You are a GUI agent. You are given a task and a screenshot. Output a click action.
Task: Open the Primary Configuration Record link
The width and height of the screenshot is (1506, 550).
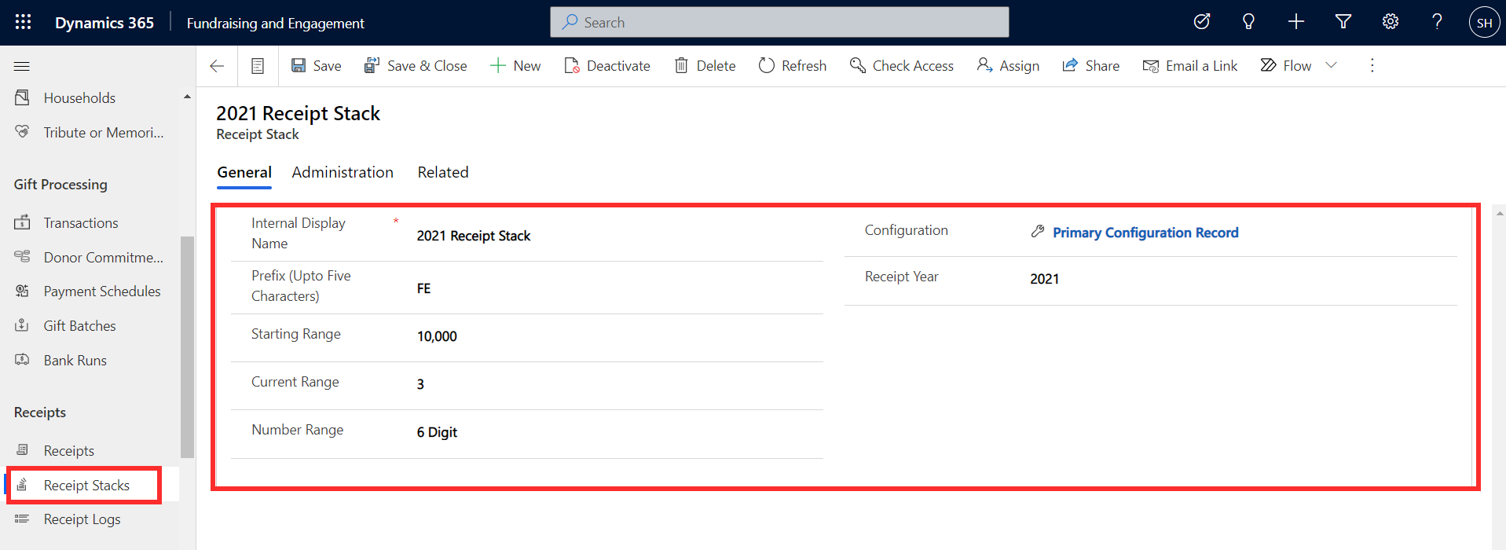coord(1145,233)
